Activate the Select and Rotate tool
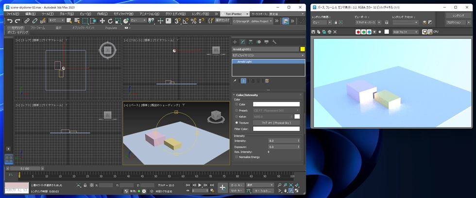The width and height of the screenshot is (476, 198). point(110,21)
